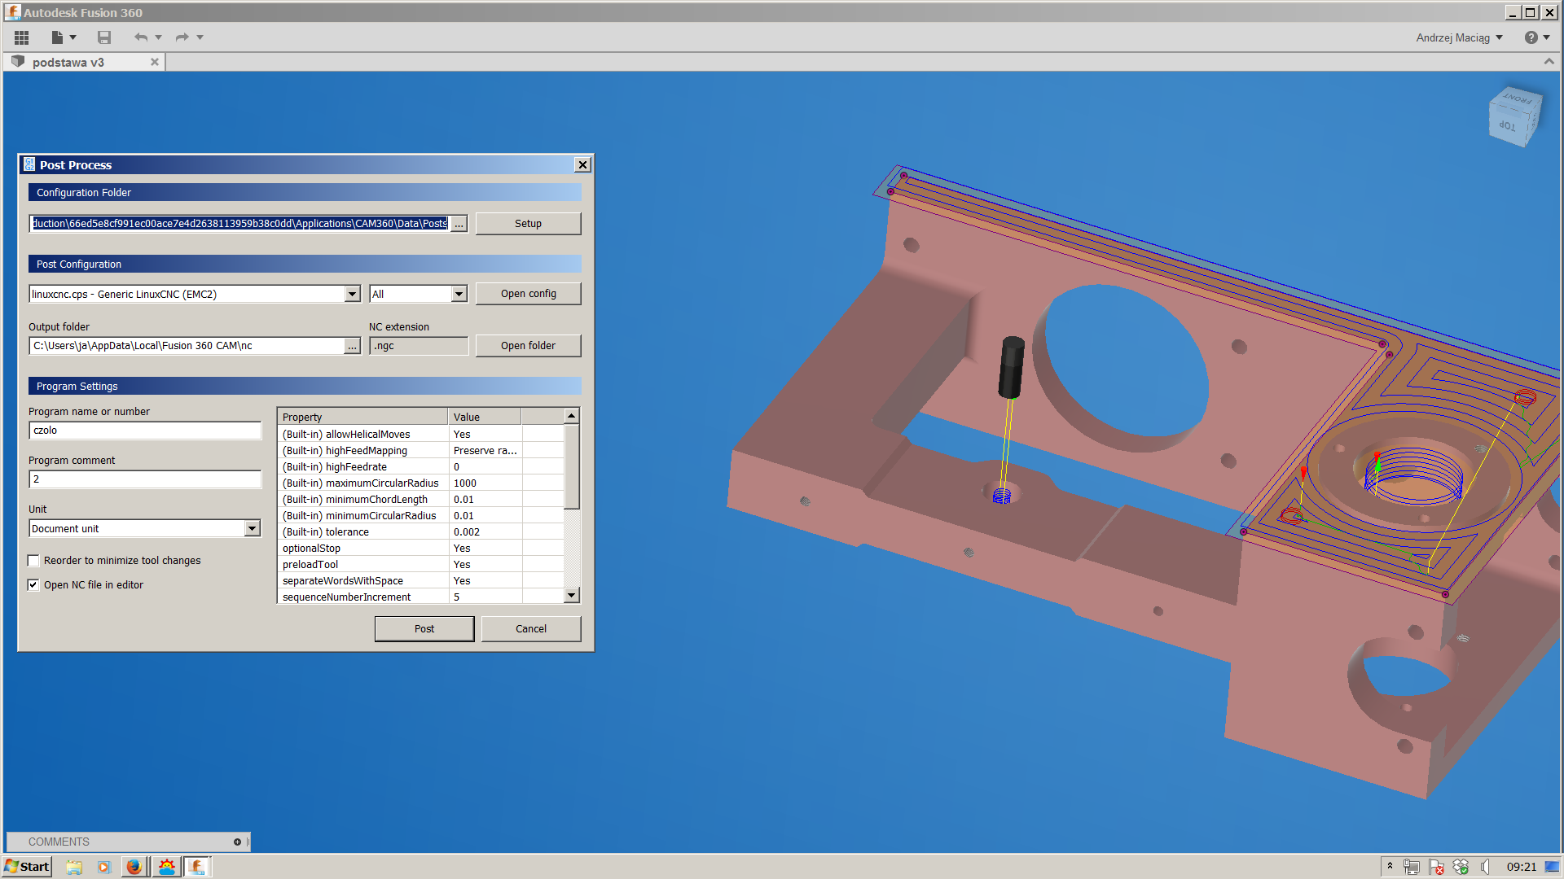Open the Help question mark icon
Screen dimensions: 1564x879
1531,37
